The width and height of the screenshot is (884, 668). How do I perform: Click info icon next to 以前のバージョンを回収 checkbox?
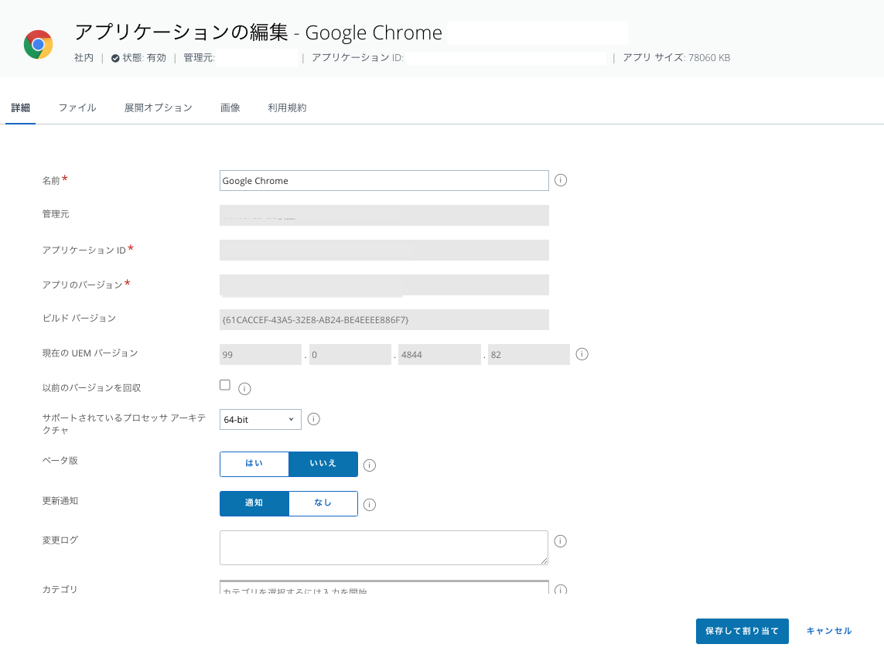pos(244,388)
